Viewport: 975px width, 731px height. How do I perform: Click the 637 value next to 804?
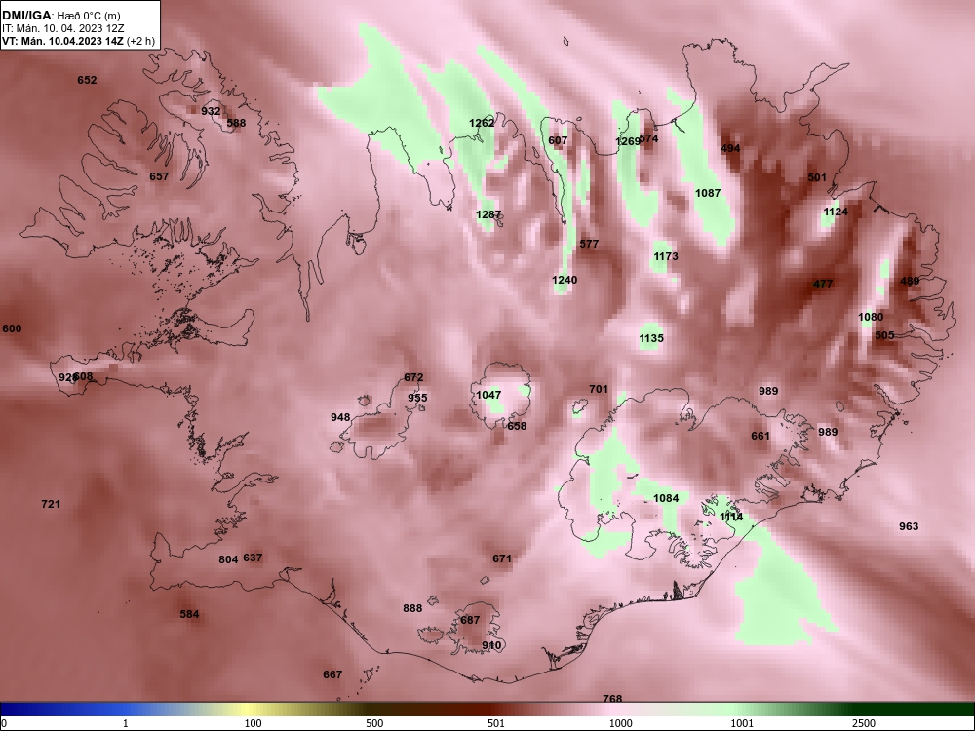[x=253, y=558]
